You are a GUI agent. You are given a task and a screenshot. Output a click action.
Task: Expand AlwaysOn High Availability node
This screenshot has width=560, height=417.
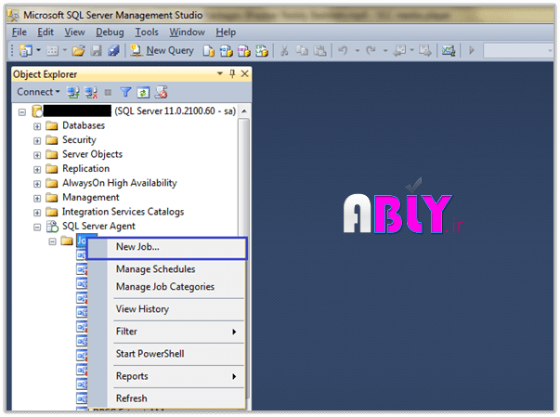[x=37, y=184]
